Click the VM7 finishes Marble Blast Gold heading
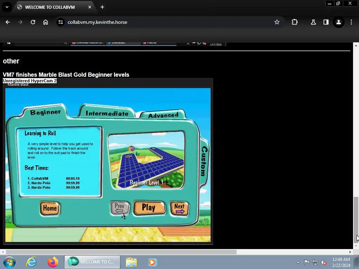359x269 pixels. point(66,75)
